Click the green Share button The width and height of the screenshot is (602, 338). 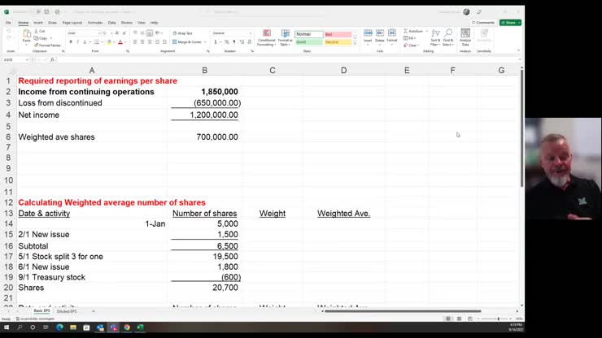(x=511, y=23)
